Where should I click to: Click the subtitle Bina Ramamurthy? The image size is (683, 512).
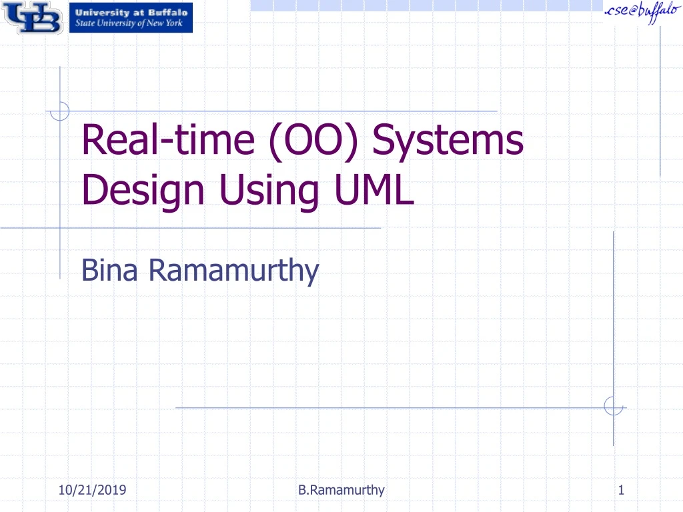click(x=201, y=270)
